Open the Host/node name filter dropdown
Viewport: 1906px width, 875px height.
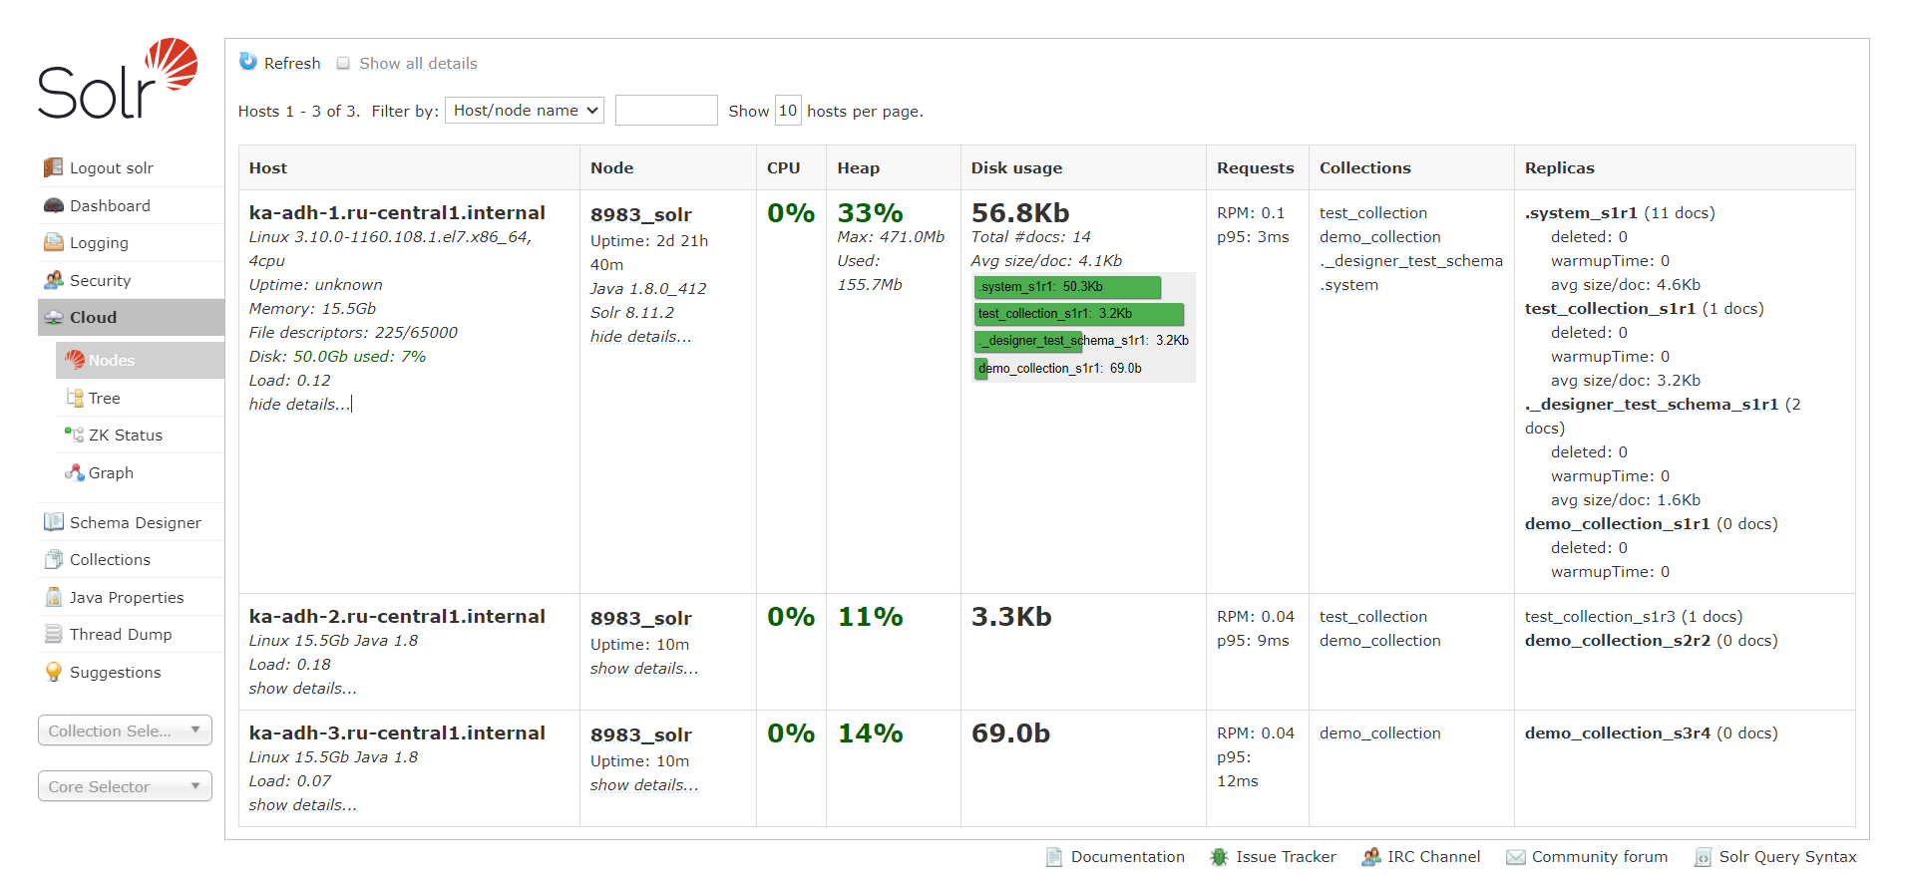[525, 111]
